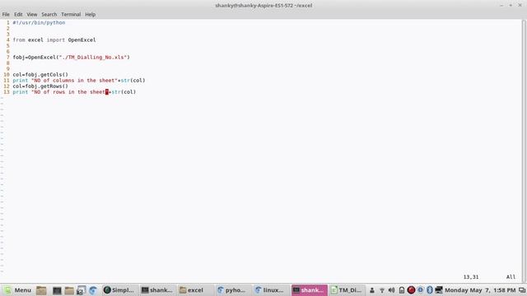Open the Chromium browser launcher icon
The height and width of the screenshot is (296, 527).
click(93, 290)
